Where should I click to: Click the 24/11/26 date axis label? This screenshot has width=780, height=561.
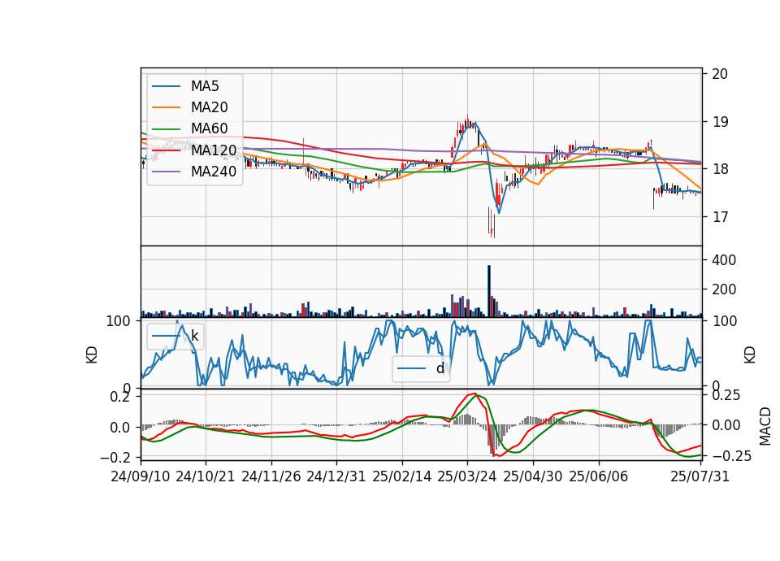[271, 476]
